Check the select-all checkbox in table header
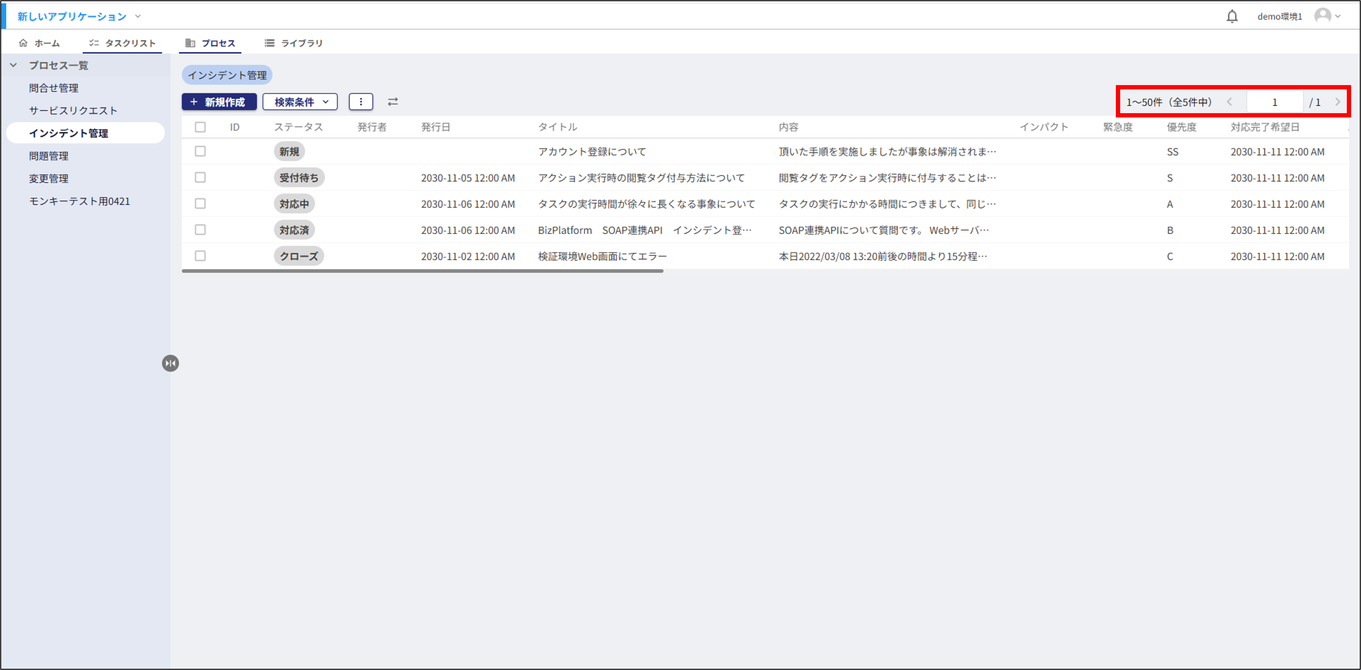Image resolution: width=1361 pixels, height=670 pixels. [200, 127]
